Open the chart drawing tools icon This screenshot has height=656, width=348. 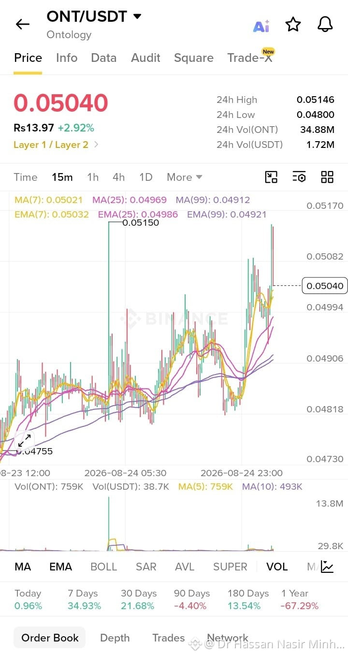[x=271, y=177]
